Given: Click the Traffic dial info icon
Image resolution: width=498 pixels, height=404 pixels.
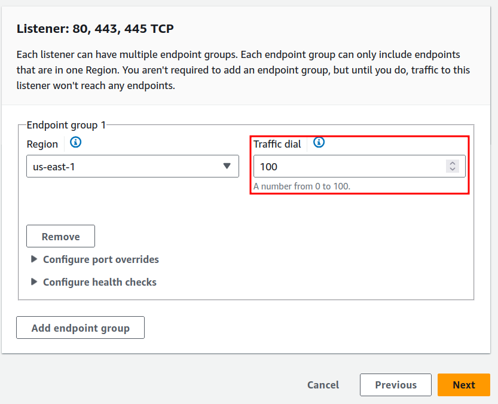Looking at the screenshot, I should (319, 143).
